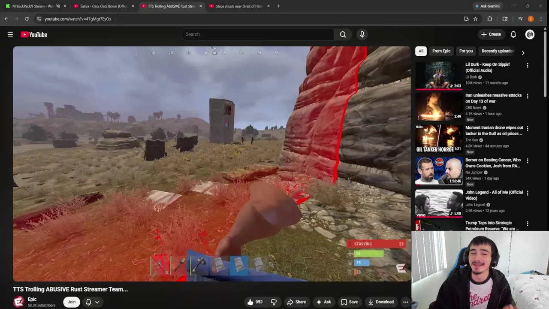
Task: Open the Epic channel name link
Action: coord(32,299)
